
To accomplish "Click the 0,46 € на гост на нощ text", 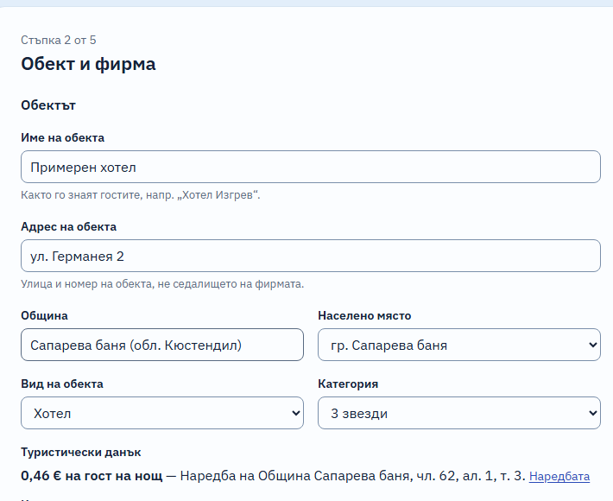I will (x=92, y=476).
